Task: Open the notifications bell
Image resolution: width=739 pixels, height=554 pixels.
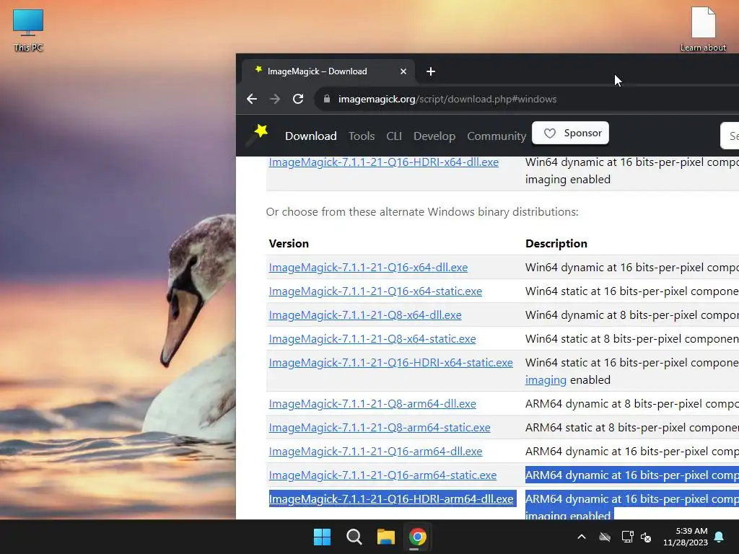Action: point(720,537)
